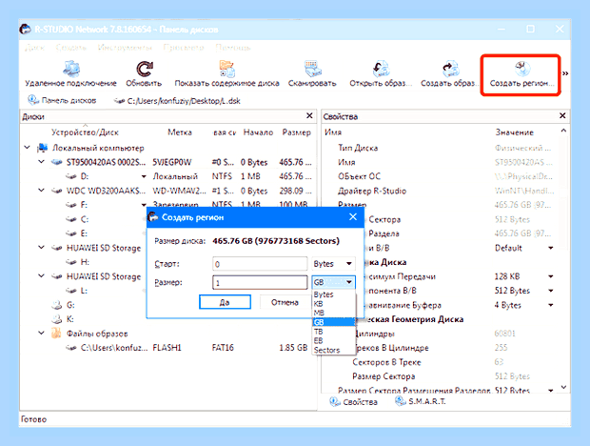Viewport: 590px width, 446px height.
Task: Click the Локальный компьютер computer icon
Action: (43, 148)
